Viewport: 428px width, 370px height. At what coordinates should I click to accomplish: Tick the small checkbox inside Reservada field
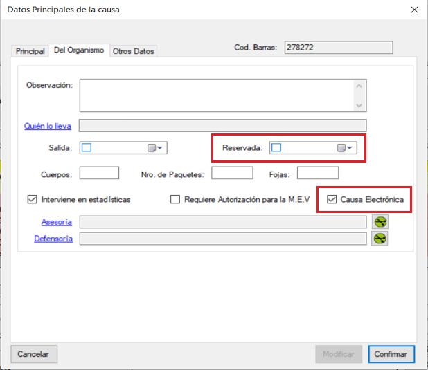(276, 147)
